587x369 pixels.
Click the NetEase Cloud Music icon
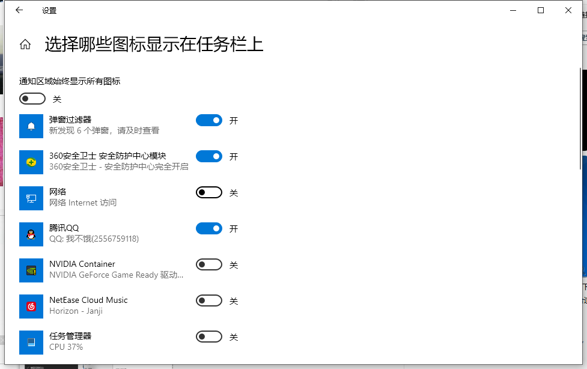point(31,306)
